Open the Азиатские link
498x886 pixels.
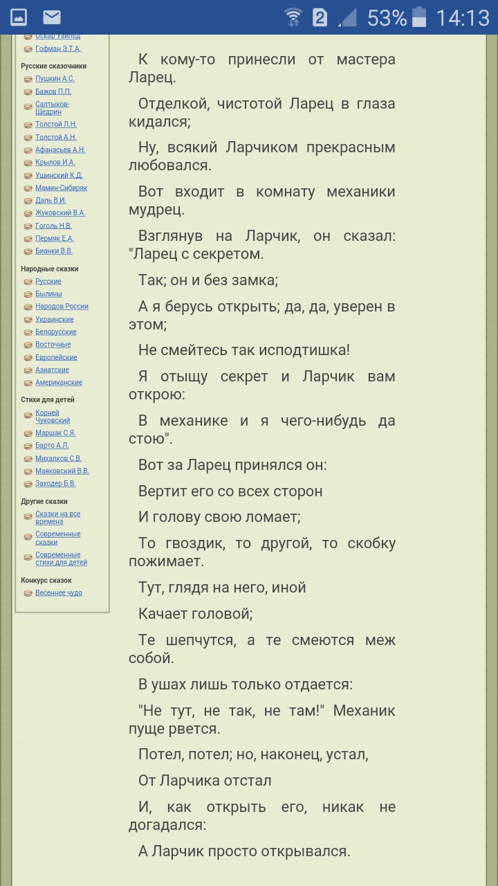click(52, 370)
